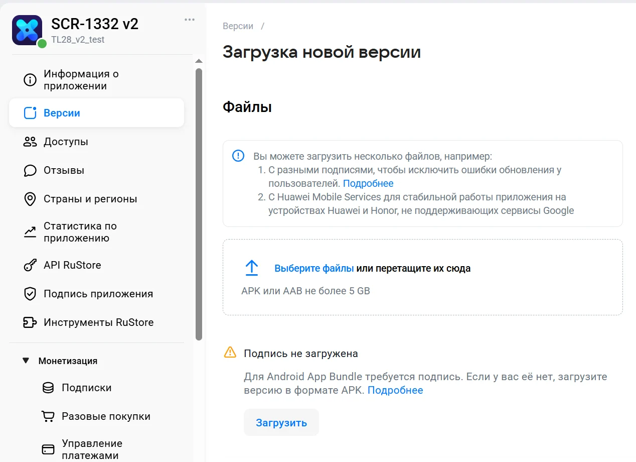Click the sidebar scroll-up arrow
Viewport: 636px width, 462px height.
pos(199,61)
